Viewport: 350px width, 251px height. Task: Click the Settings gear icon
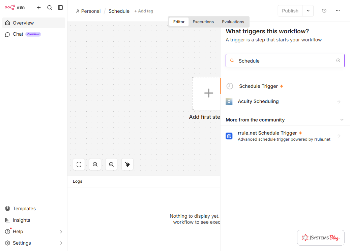[x=8, y=243]
